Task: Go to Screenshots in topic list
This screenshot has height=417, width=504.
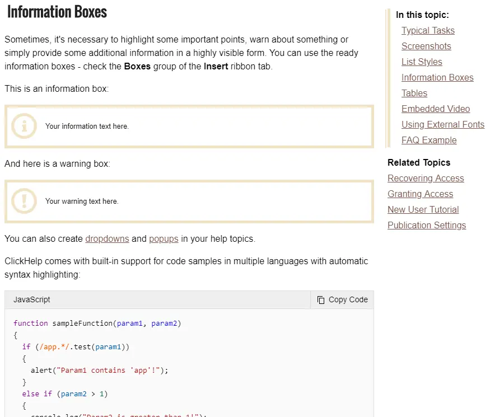Action: point(426,46)
